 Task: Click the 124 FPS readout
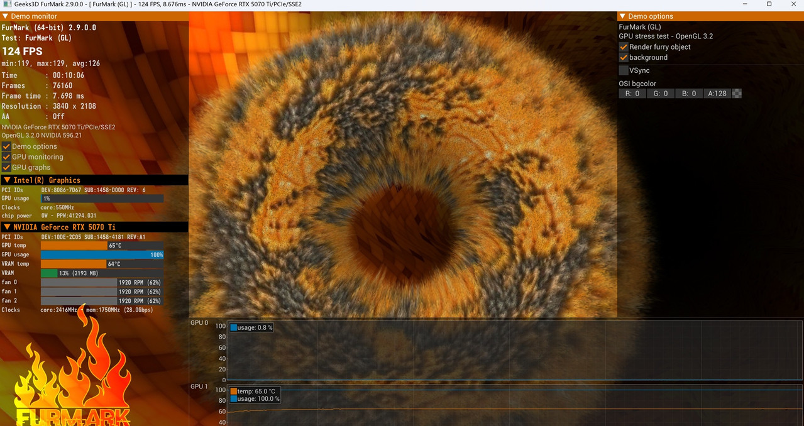click(x=22, y=51)
